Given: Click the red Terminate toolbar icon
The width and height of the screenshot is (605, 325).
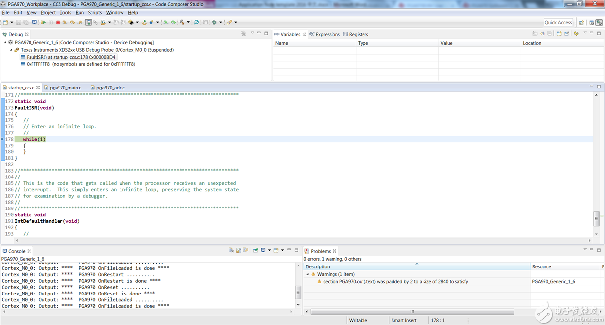Looking at the screenshot, I should tap(58, 22).
